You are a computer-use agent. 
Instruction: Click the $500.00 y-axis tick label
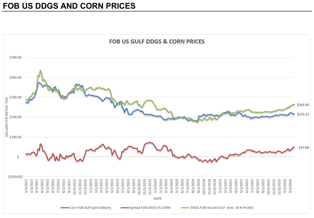click(15, 58)
